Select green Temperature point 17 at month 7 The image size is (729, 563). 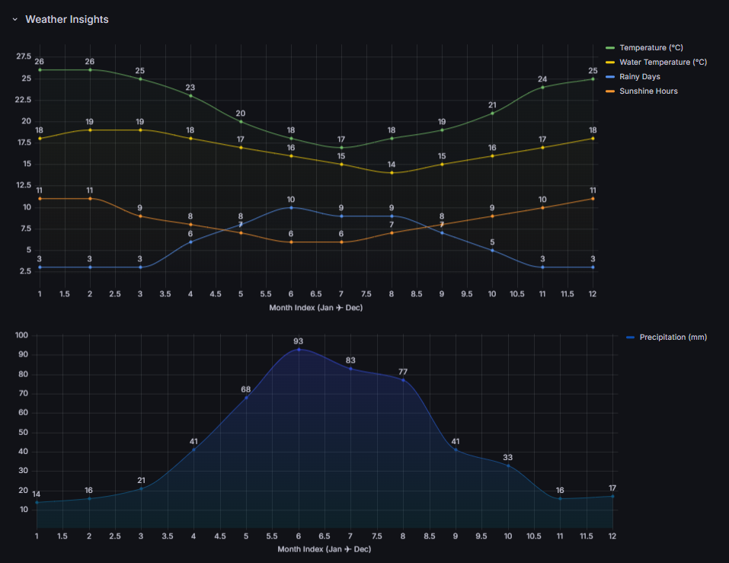tap(341, 147)
